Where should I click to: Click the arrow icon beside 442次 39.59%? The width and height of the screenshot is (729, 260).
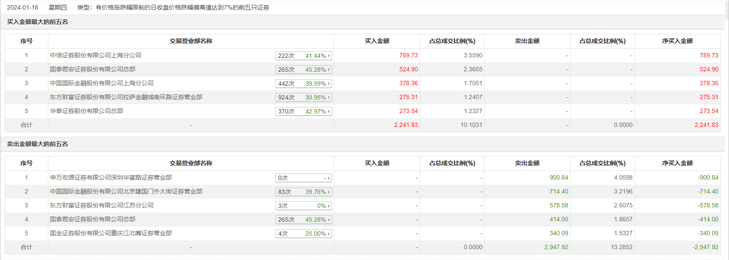point(329,83)
